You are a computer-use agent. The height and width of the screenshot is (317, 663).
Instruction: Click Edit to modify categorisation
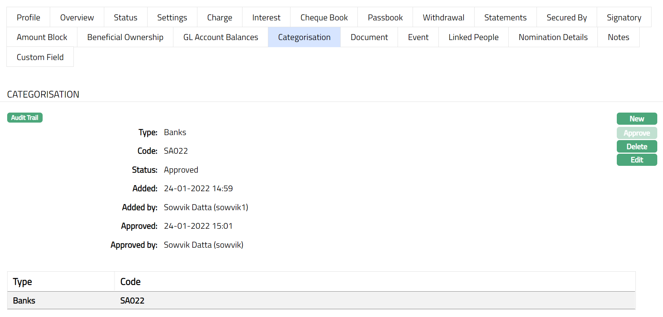point(636,160)
